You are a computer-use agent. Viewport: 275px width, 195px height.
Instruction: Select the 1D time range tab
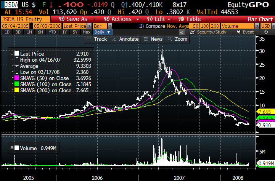coord(7,32)
